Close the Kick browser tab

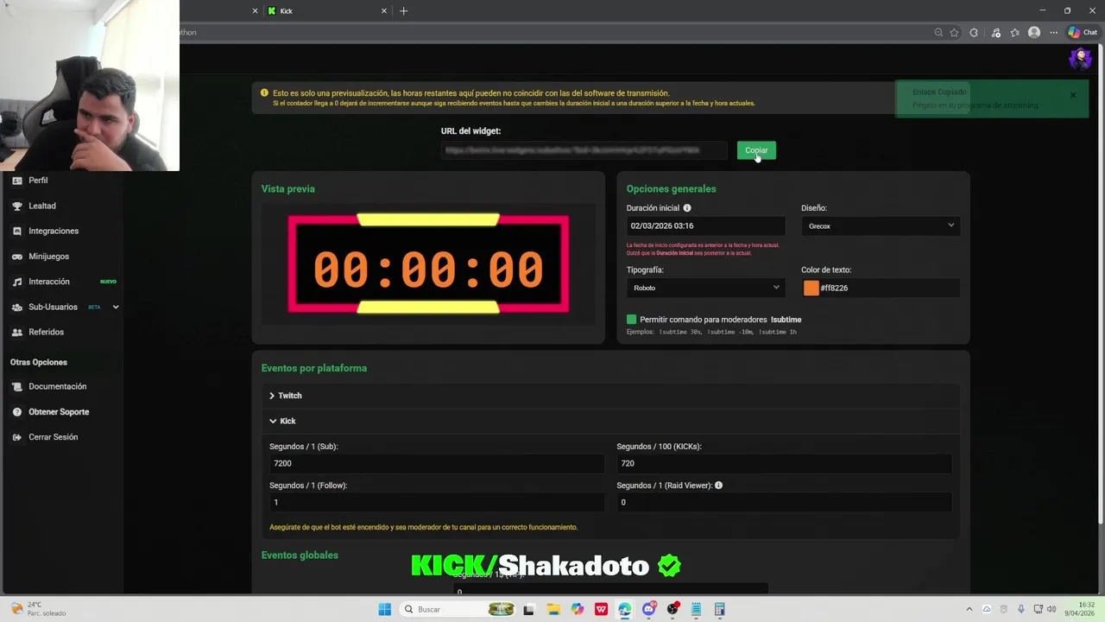[384, 11]
